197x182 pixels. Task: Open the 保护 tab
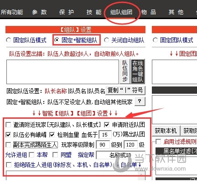point(67,12)
